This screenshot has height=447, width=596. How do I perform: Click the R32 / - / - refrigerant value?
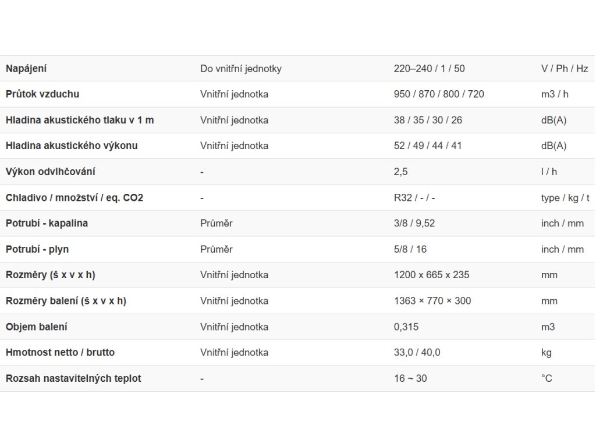click(414, 198)
